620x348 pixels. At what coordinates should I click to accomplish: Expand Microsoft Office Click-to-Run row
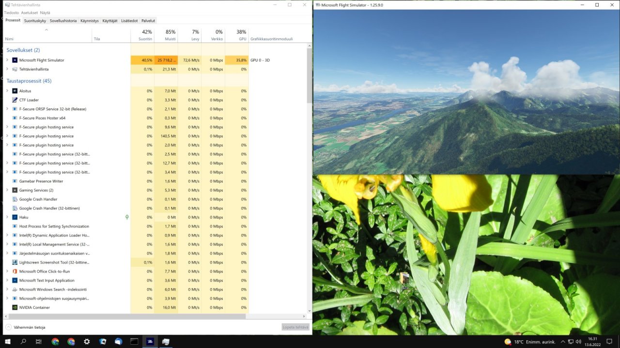coord(7,271)
